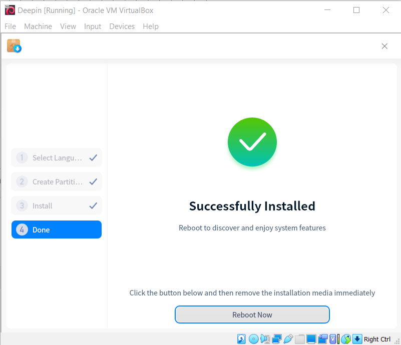Screen dimensions: 401x345
Task: Click the USB devices status icon
Action: pos(288,339)
